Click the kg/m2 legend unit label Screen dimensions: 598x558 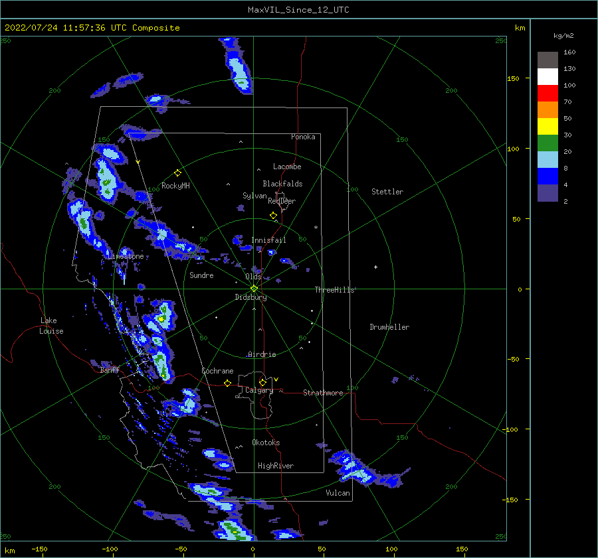(563, 35)
